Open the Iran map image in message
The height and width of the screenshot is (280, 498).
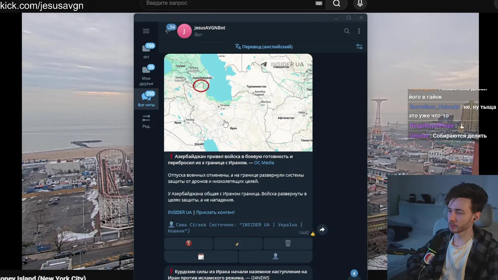238,103
